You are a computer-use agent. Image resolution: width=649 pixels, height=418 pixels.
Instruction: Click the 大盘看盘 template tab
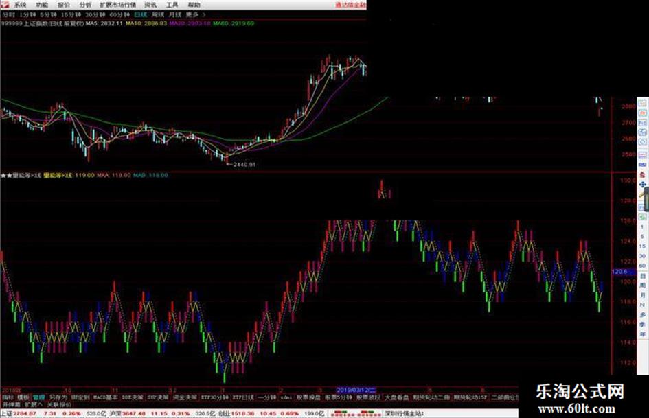(x=396, y=397)
